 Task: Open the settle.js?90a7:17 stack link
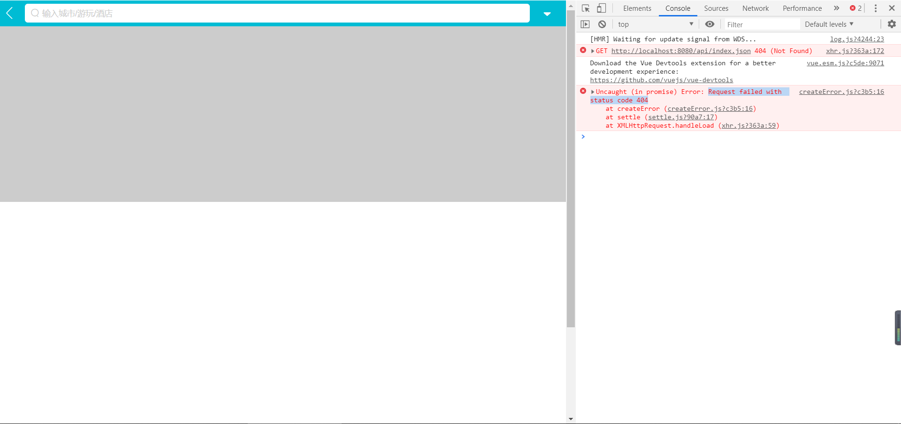pyautogui.click(x=681, y=117)
